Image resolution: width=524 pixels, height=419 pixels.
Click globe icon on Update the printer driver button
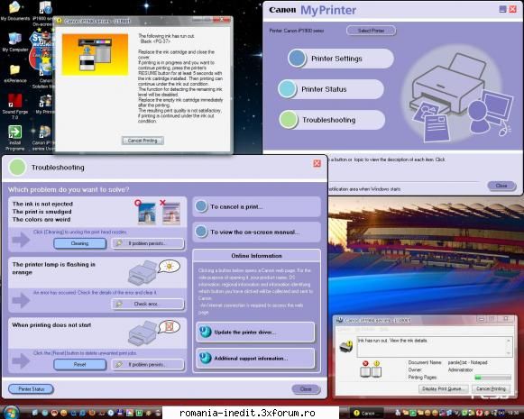click(206, 332)
